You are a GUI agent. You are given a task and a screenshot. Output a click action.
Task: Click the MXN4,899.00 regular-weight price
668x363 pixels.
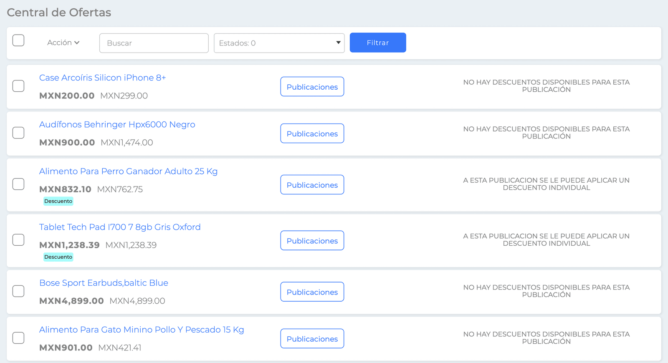(137, 301)
